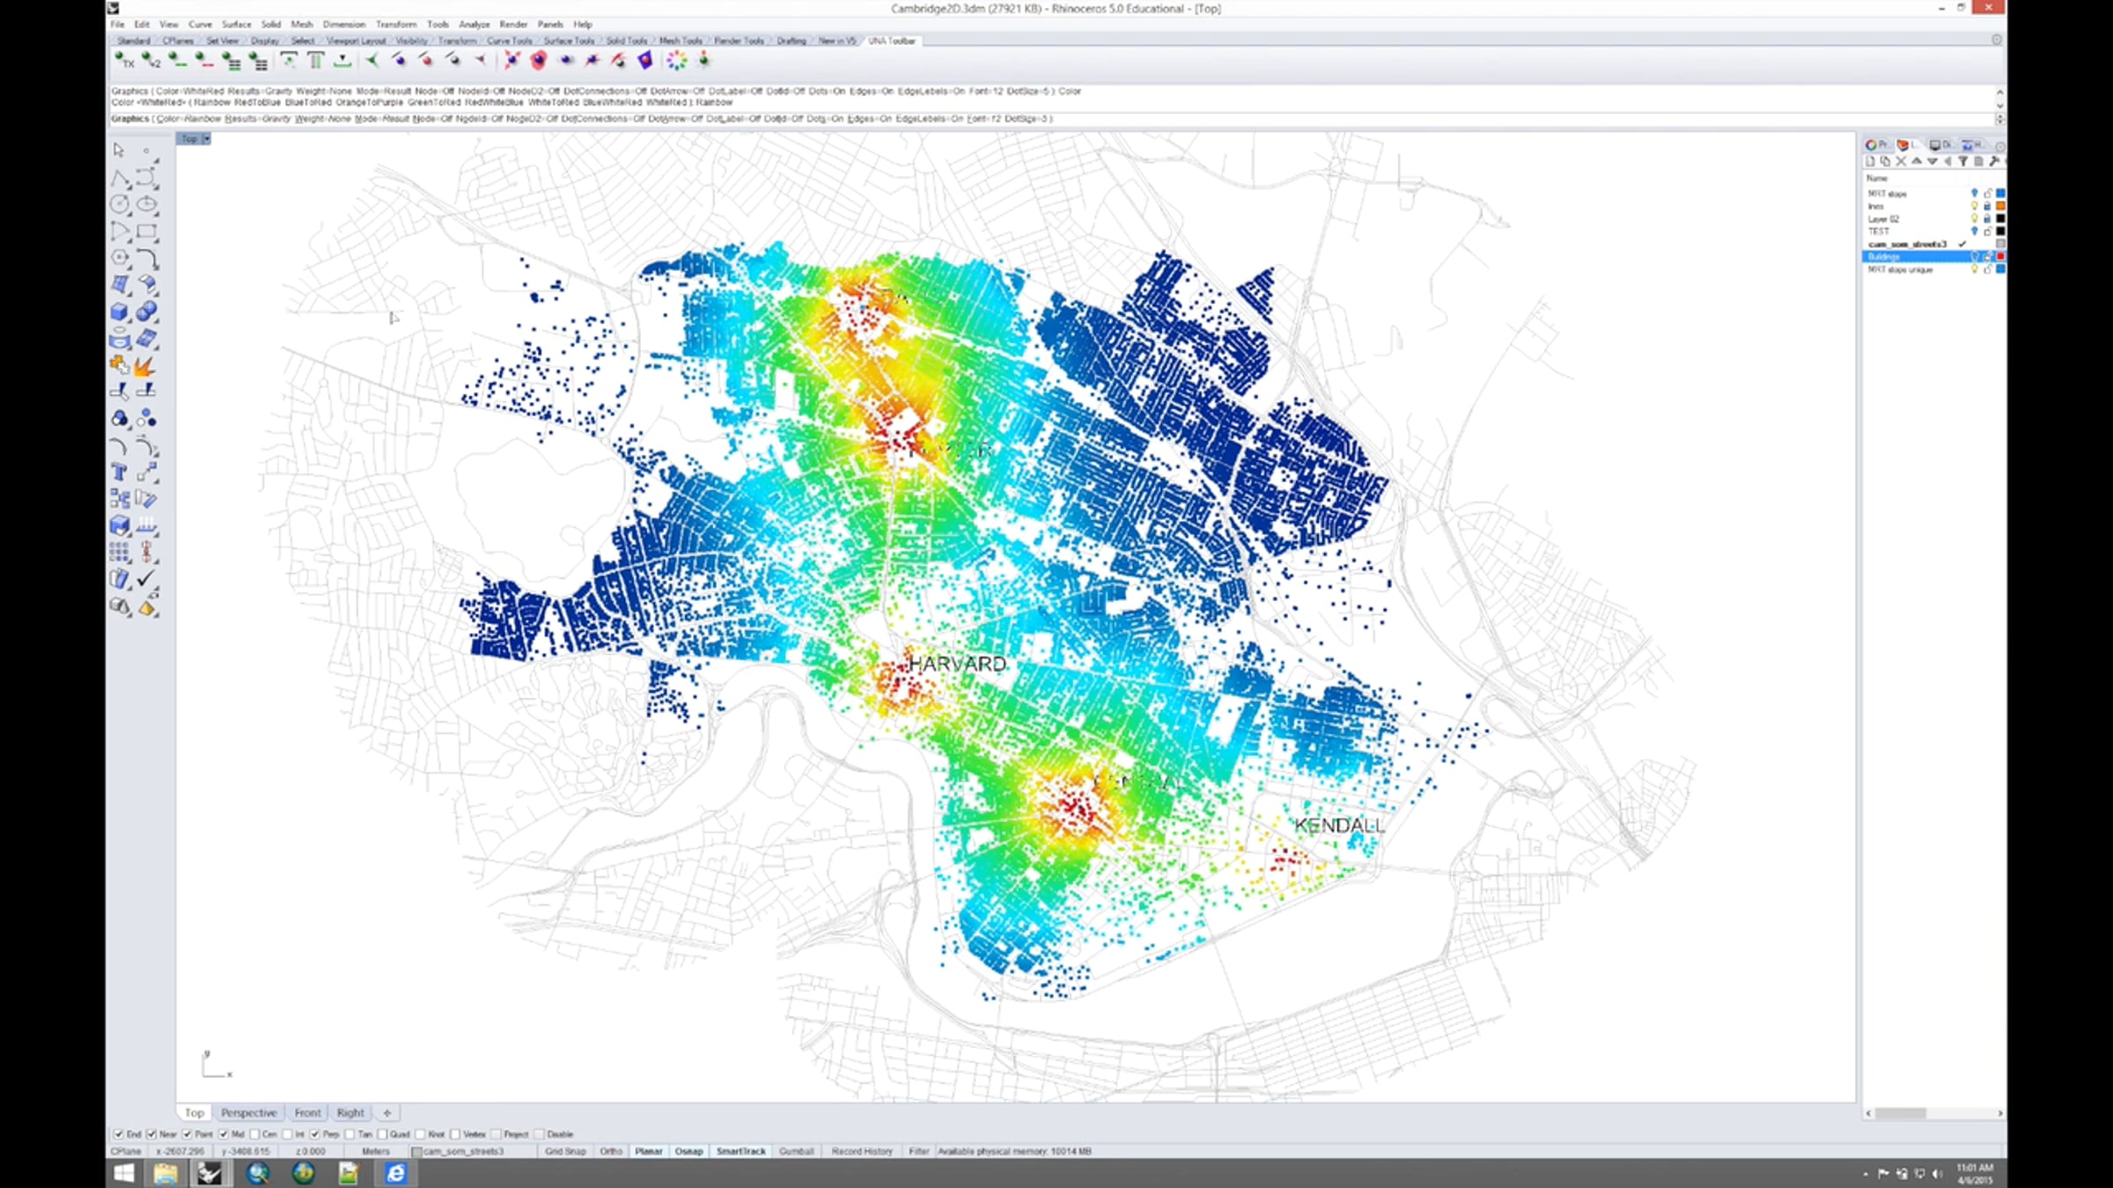Toggle Planar in status bar

(x=649, y=1152)
